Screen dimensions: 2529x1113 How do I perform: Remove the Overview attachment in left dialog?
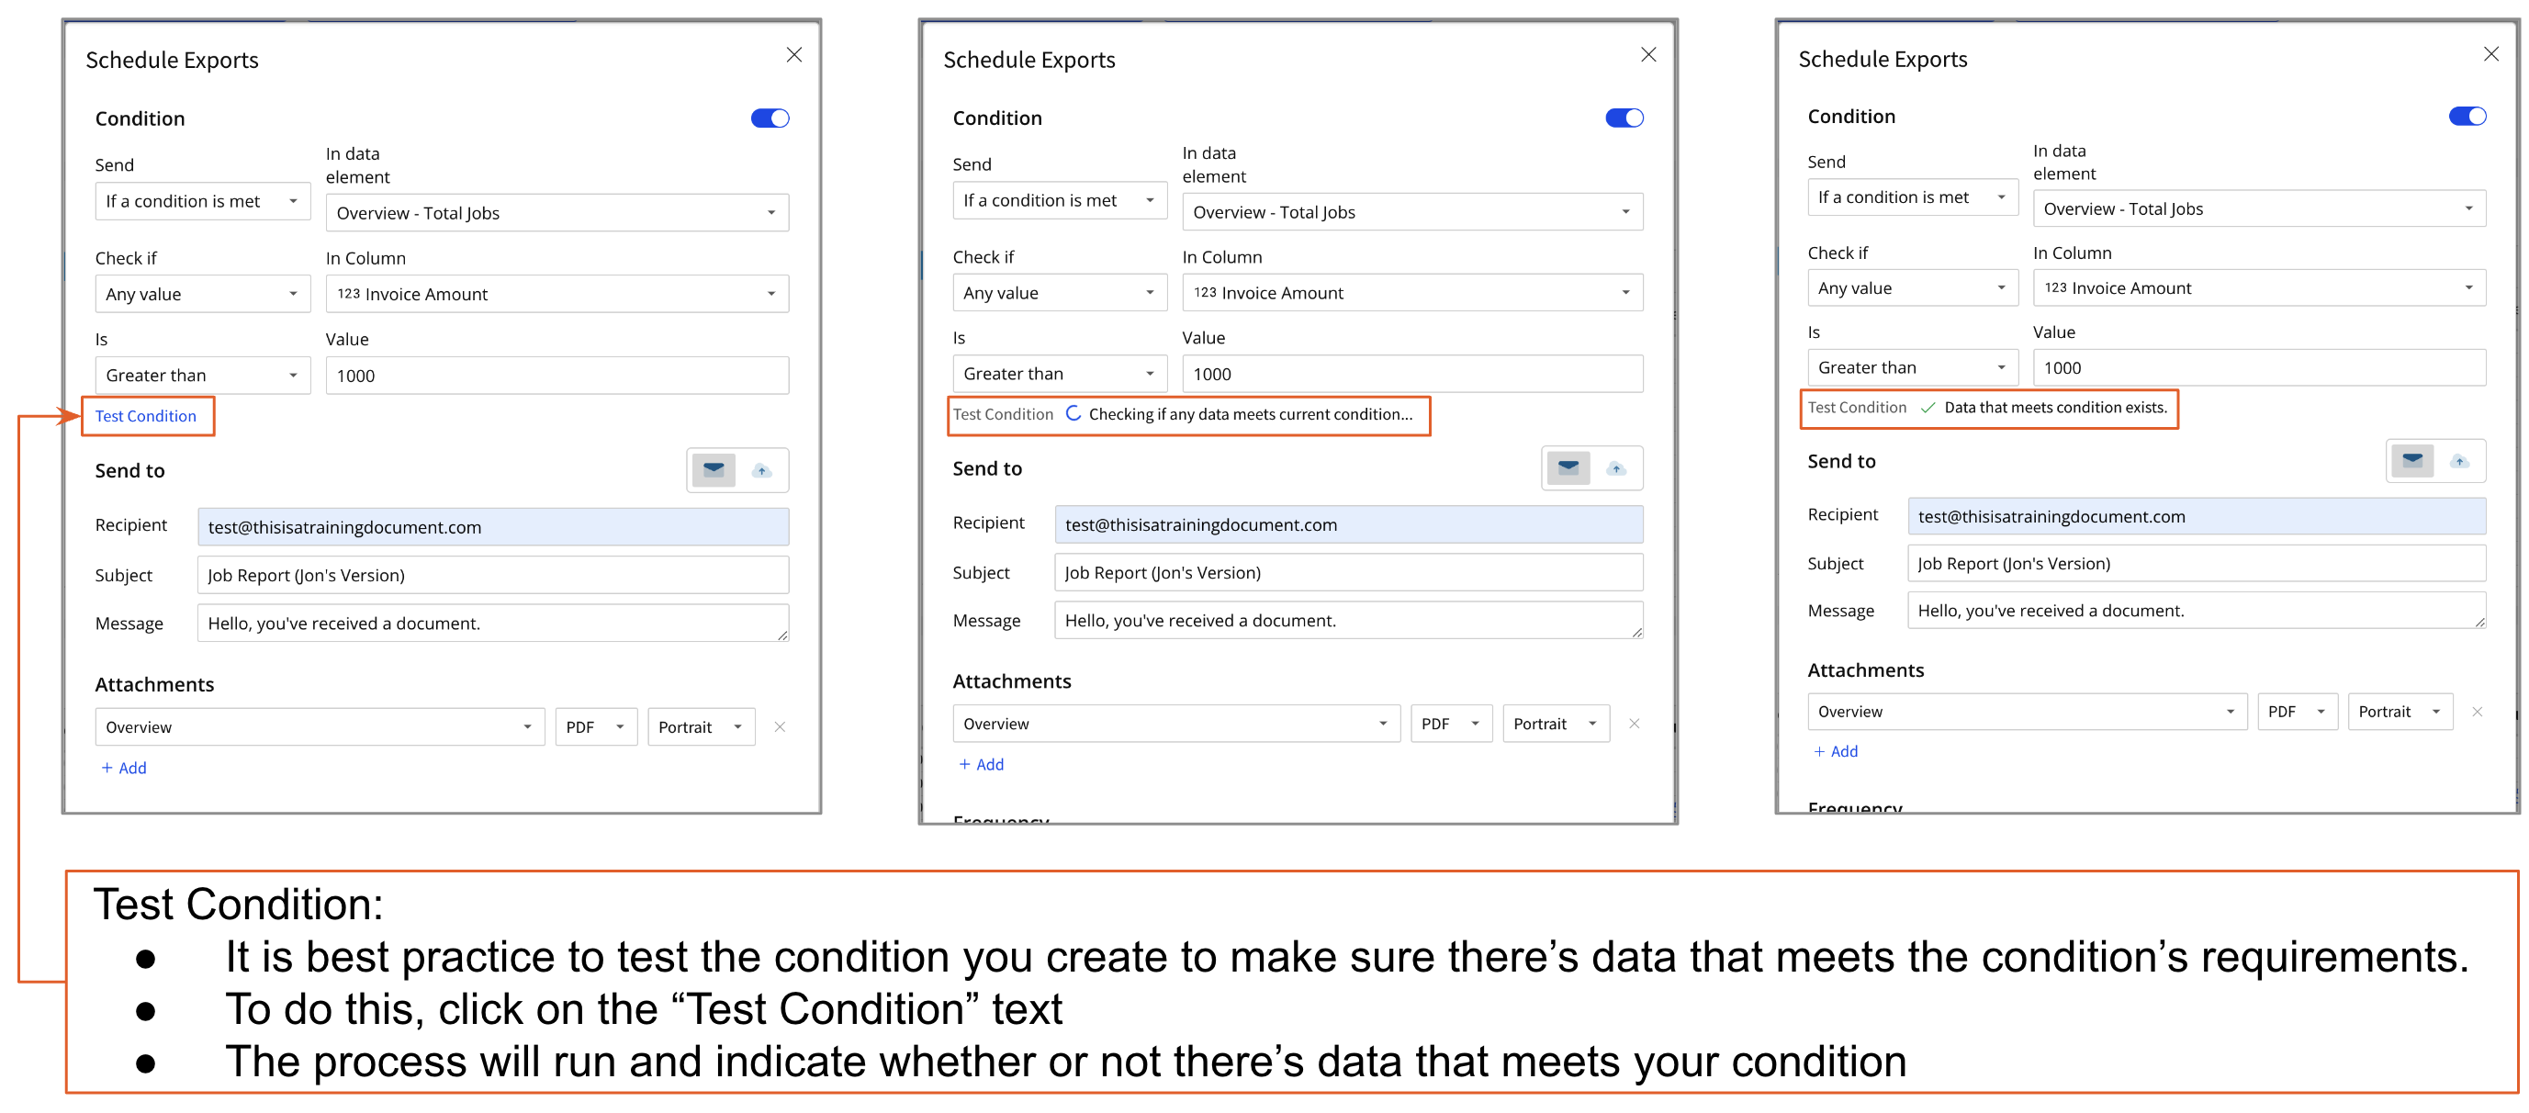[780, 727]
